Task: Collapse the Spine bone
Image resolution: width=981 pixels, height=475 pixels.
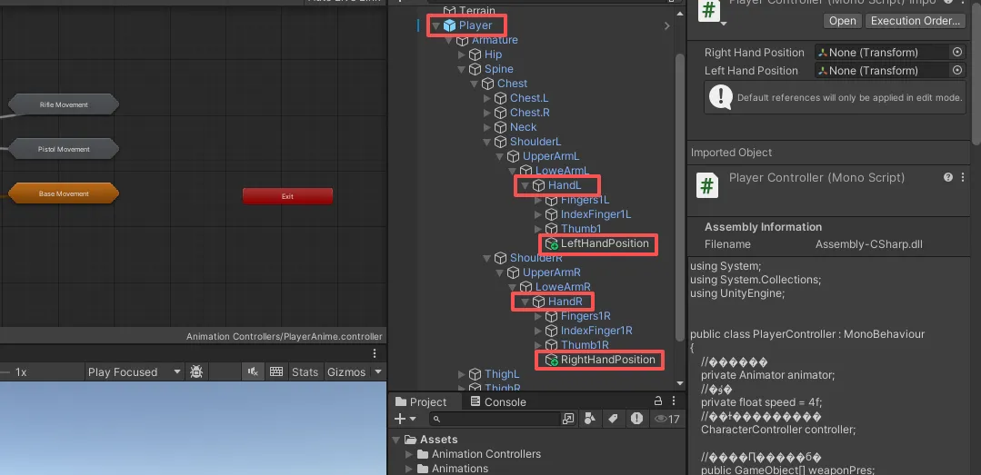Action: [462, 69]
